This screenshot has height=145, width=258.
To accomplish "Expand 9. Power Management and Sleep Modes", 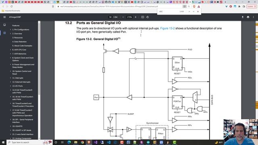I will pyautogui.click(x=10, y=64).
